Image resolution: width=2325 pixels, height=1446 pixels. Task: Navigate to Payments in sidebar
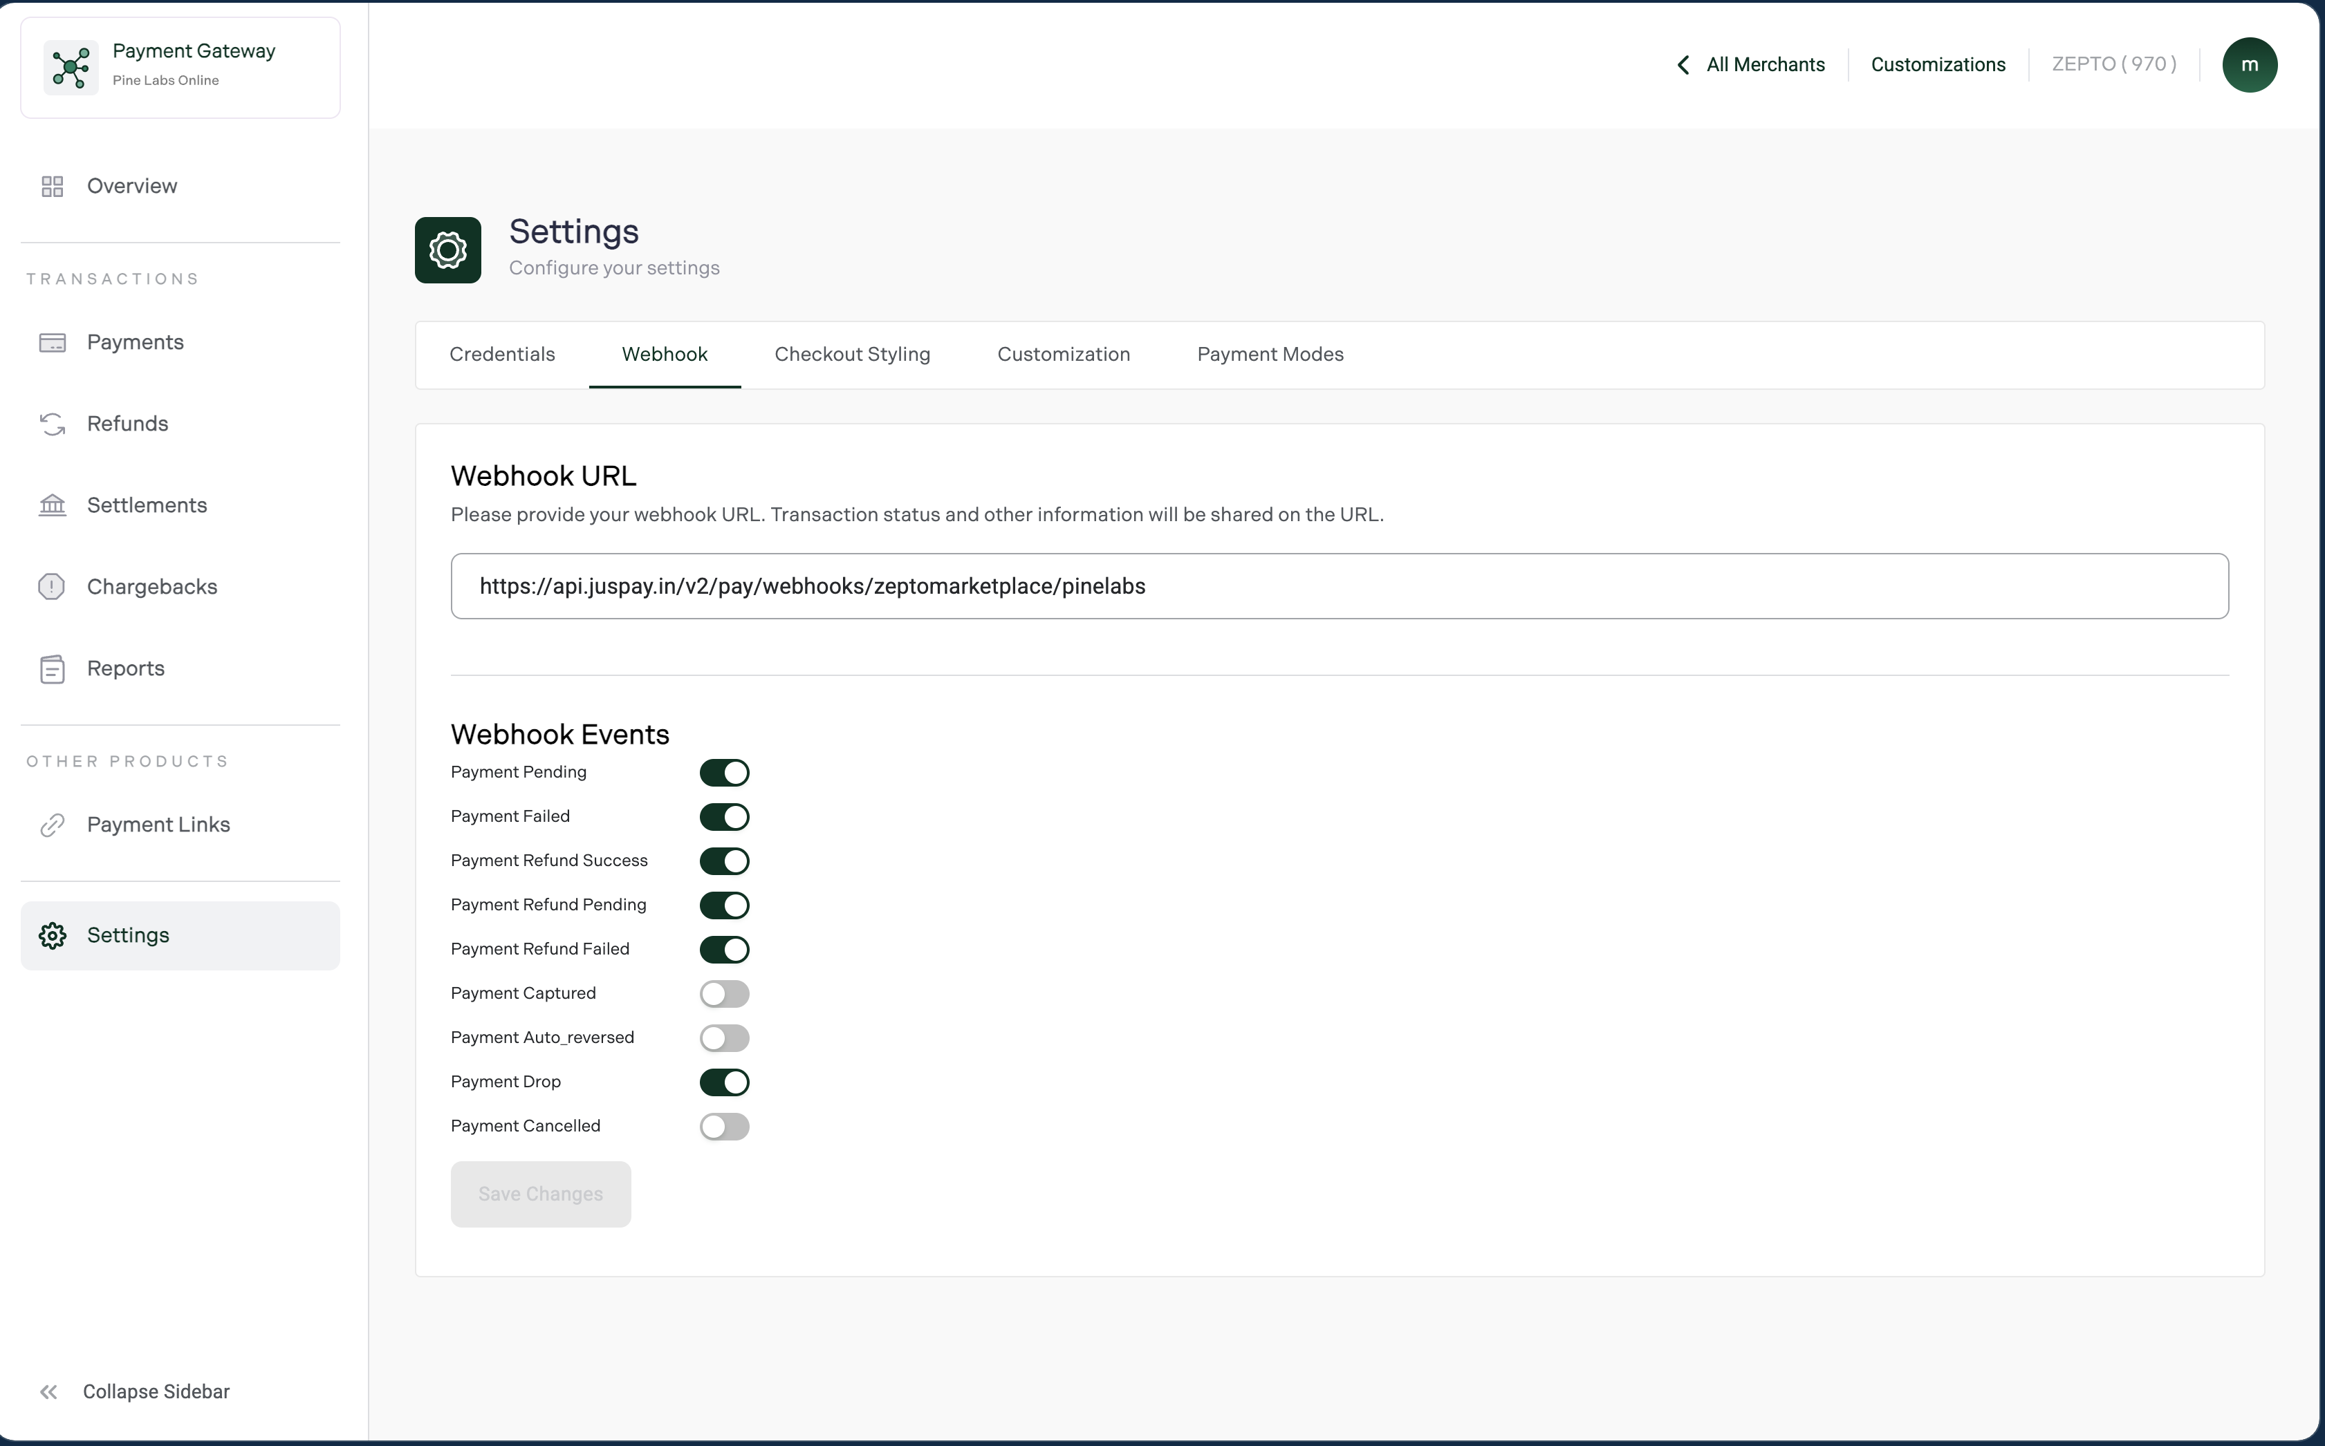[x=180, y=342]
